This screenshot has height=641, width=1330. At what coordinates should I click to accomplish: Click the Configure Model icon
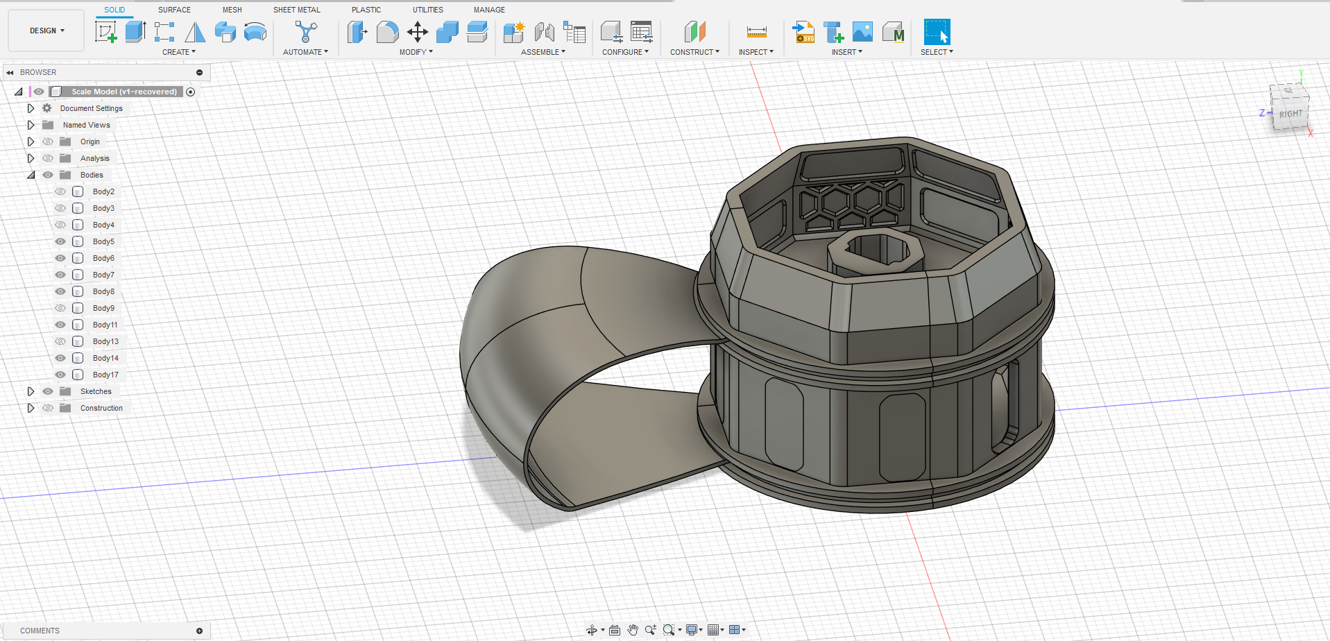[611, 32]
